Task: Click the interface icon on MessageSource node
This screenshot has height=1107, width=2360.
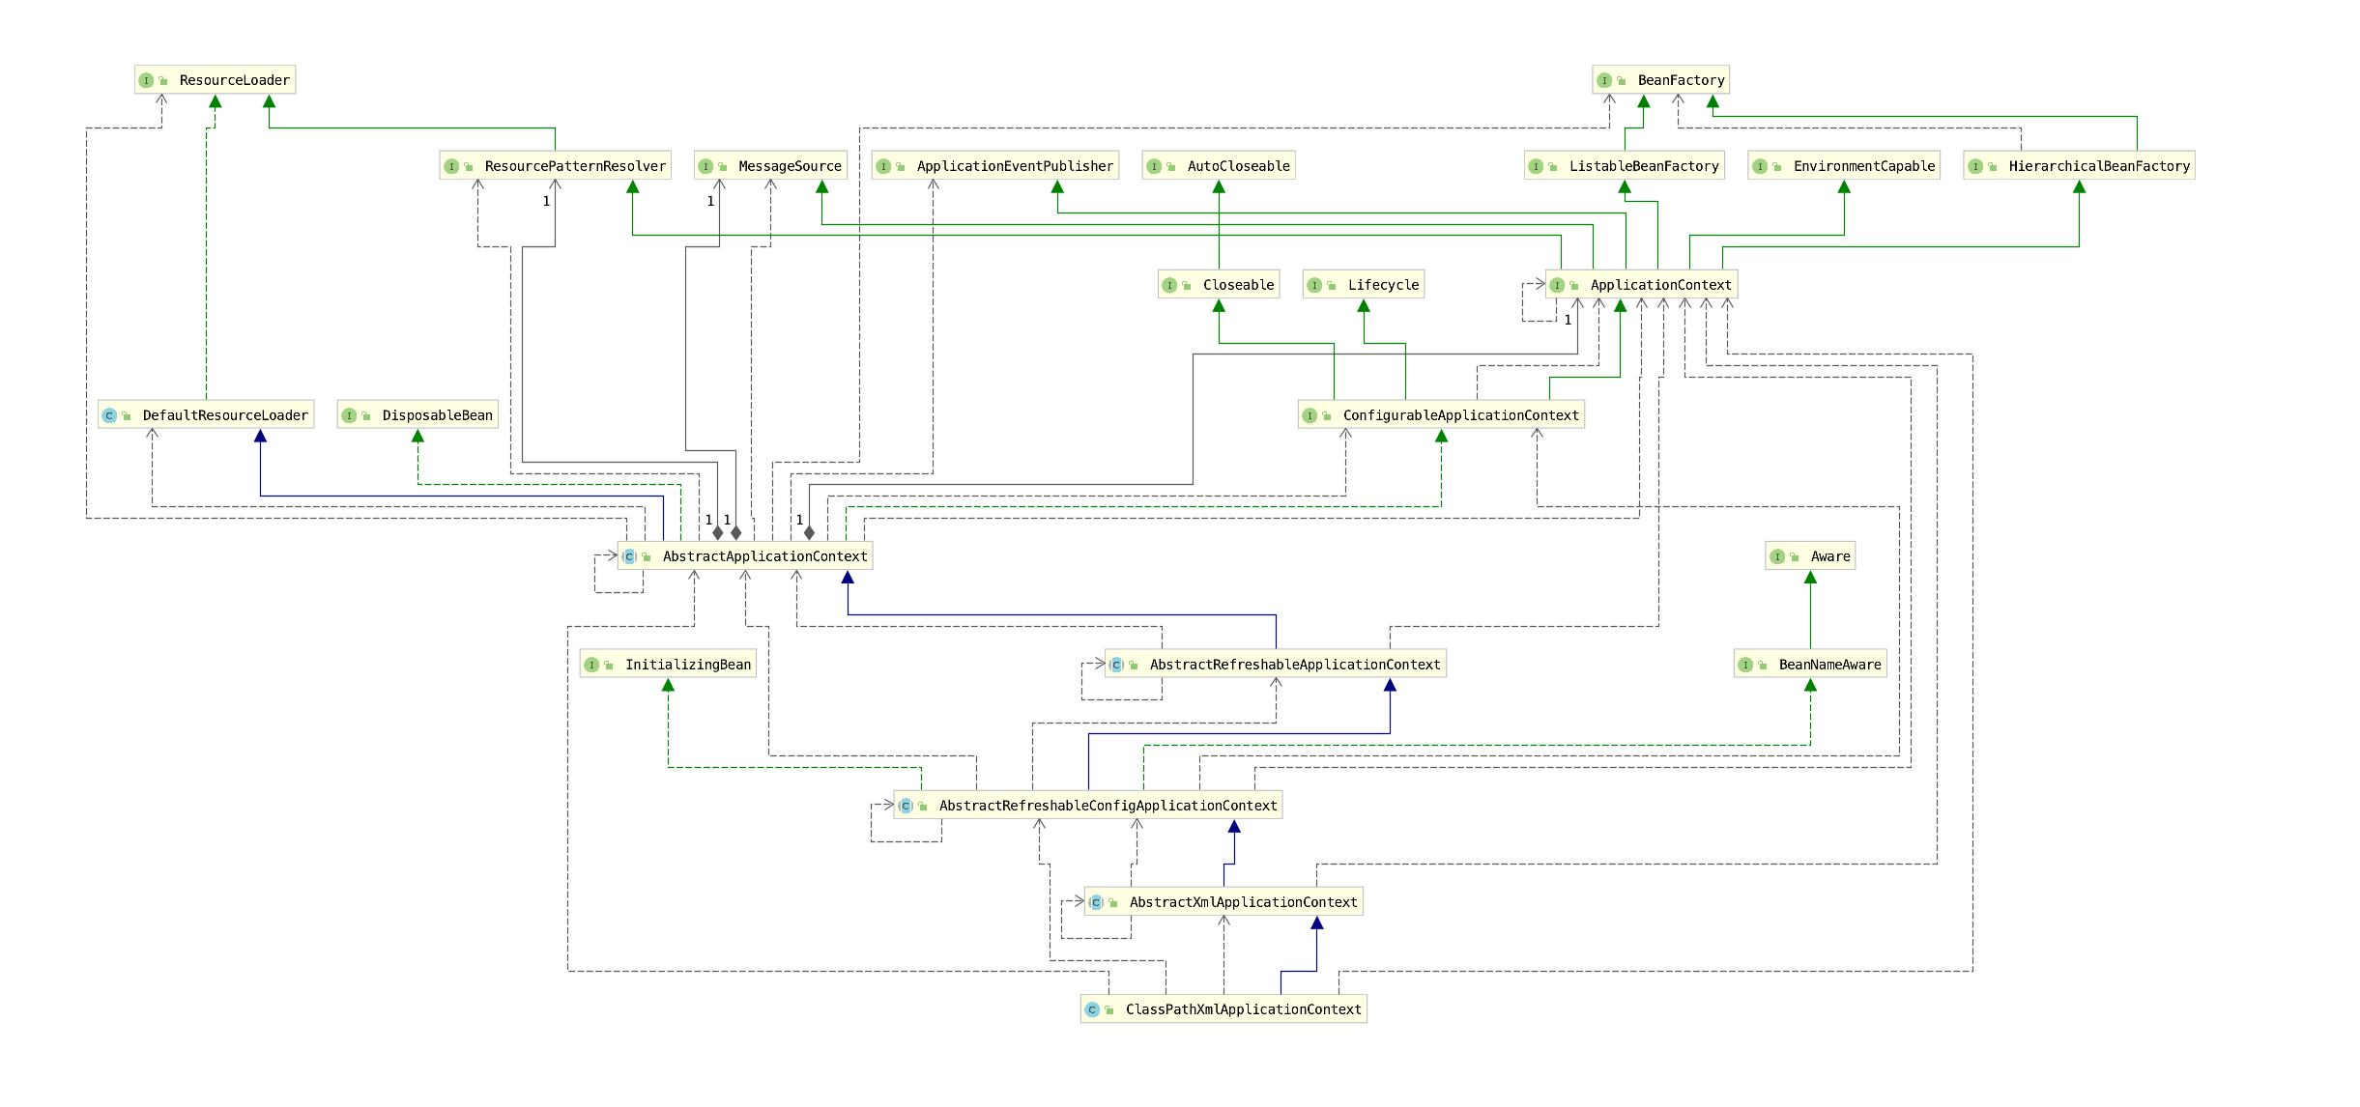Action: (705, 166)
